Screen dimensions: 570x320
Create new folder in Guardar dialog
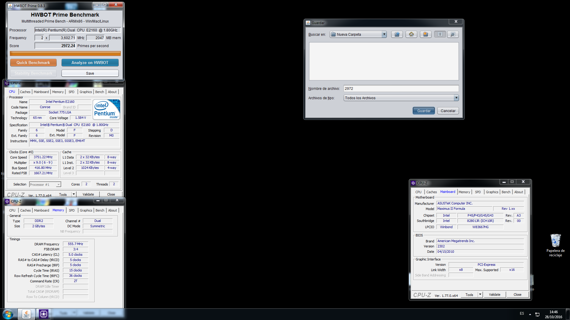point(425,34)
